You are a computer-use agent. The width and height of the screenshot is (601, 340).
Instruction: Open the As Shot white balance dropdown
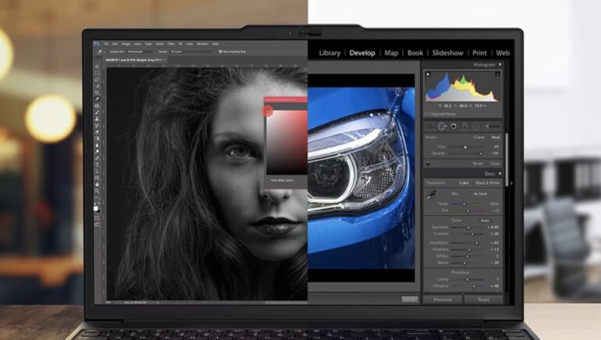pos(481,193)
